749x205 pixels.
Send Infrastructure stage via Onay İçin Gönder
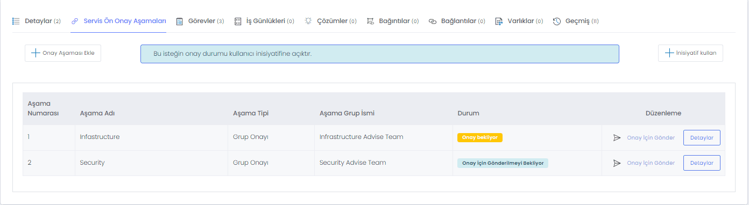tap(651, 138)
